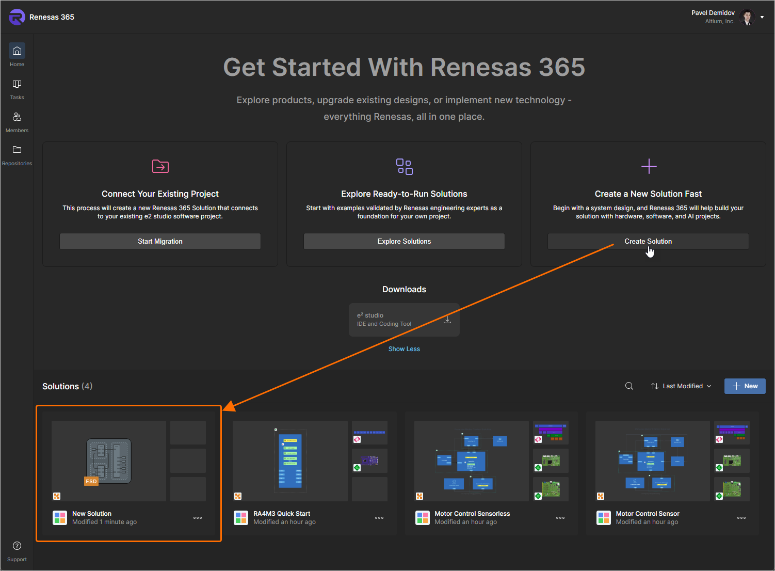Open the more options menu for Motor Control Sensorless
Screen dimensions: 775x571
pyautogui.click(x=560, y=518)
